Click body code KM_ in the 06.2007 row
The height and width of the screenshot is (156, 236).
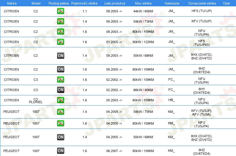171,151
